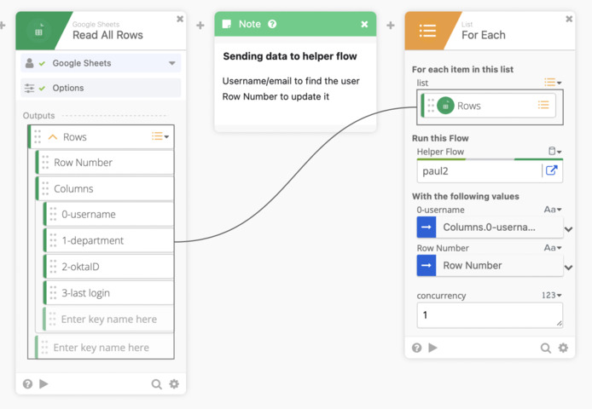
Task: Click the Rows pill in list field
Action: [490, 106]
